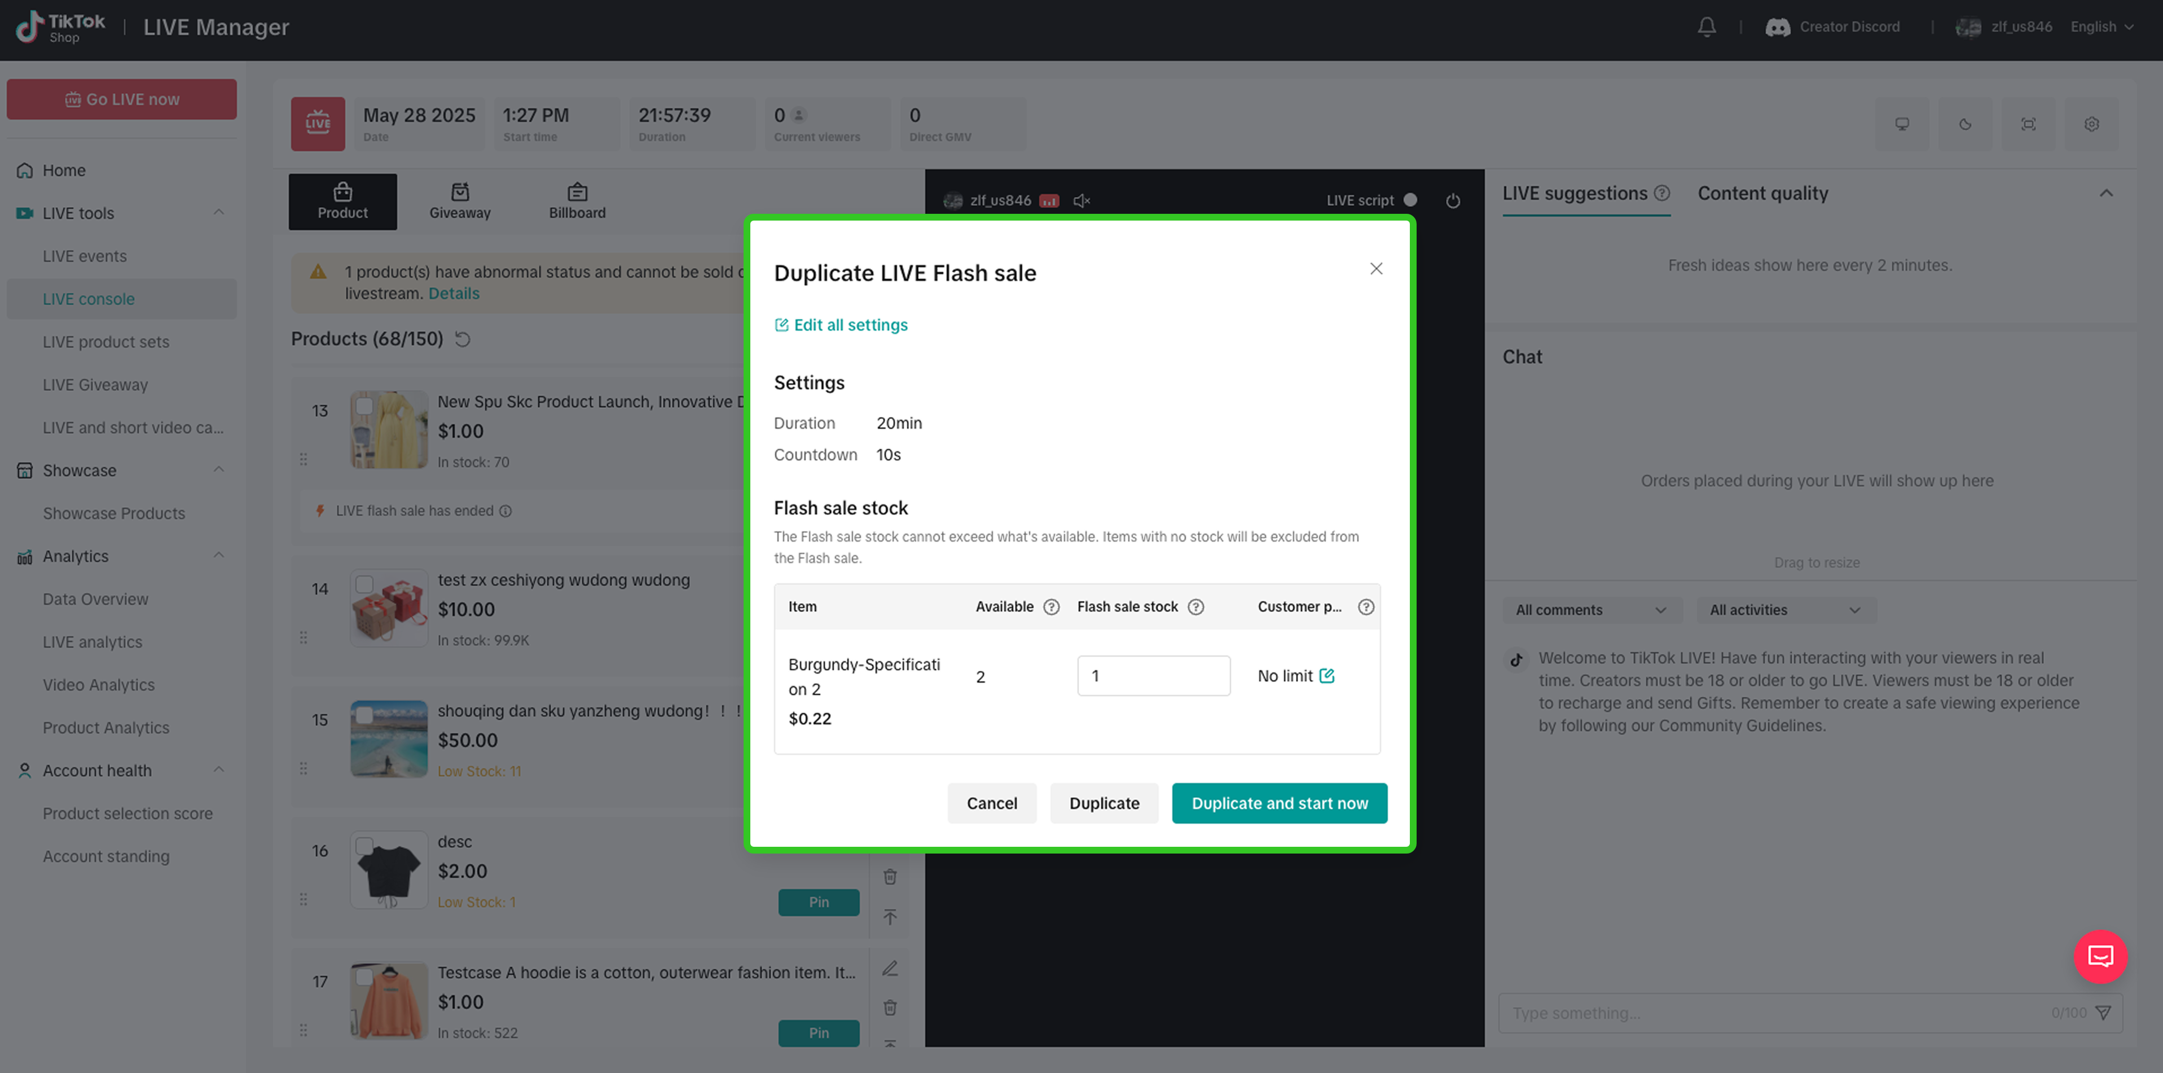Viewport: 2163px width, 1073px height.
Task: Open the All comments dropdown
Action: pyautogui.click(x=1591, y=610)
